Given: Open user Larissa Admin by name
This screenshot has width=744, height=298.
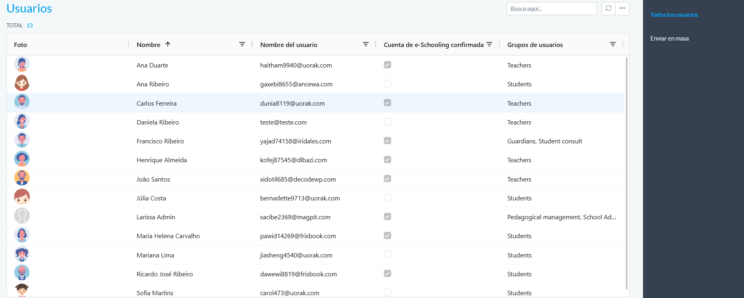Looking at the screenshot, I should pos(156,217).
